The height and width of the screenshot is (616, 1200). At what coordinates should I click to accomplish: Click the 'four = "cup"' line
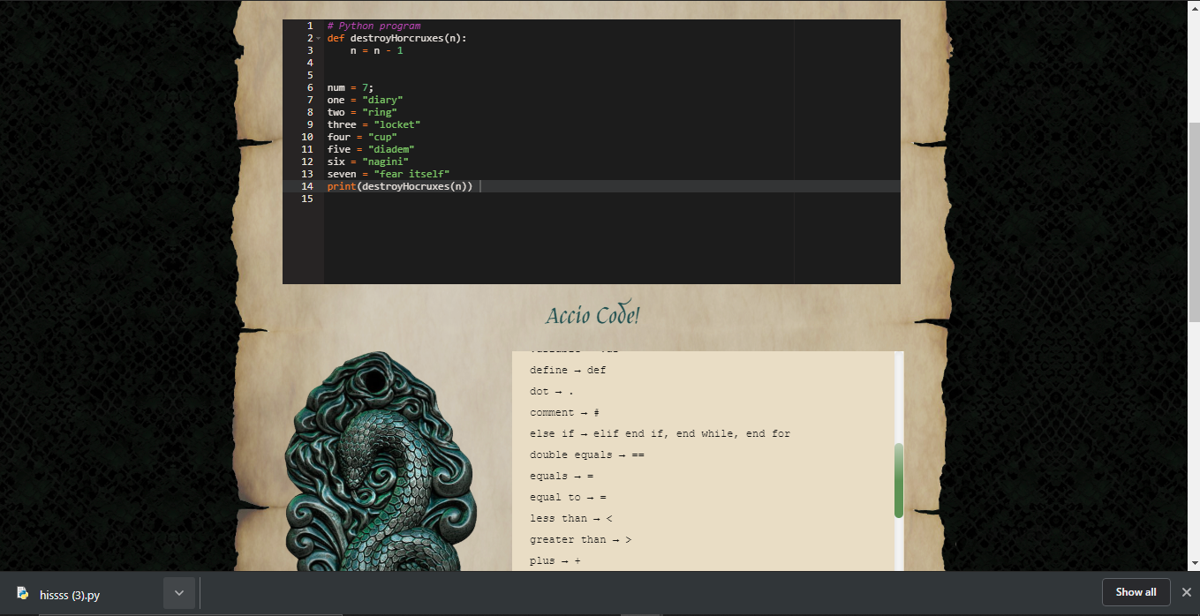coord(362,137)
